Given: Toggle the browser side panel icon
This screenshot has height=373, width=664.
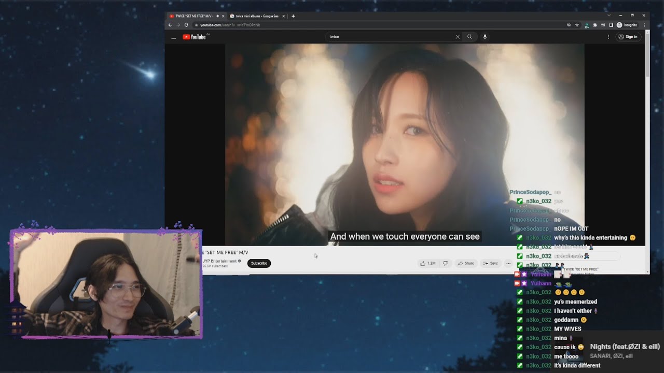Looking at the screenshot, I should click(611, 25).
